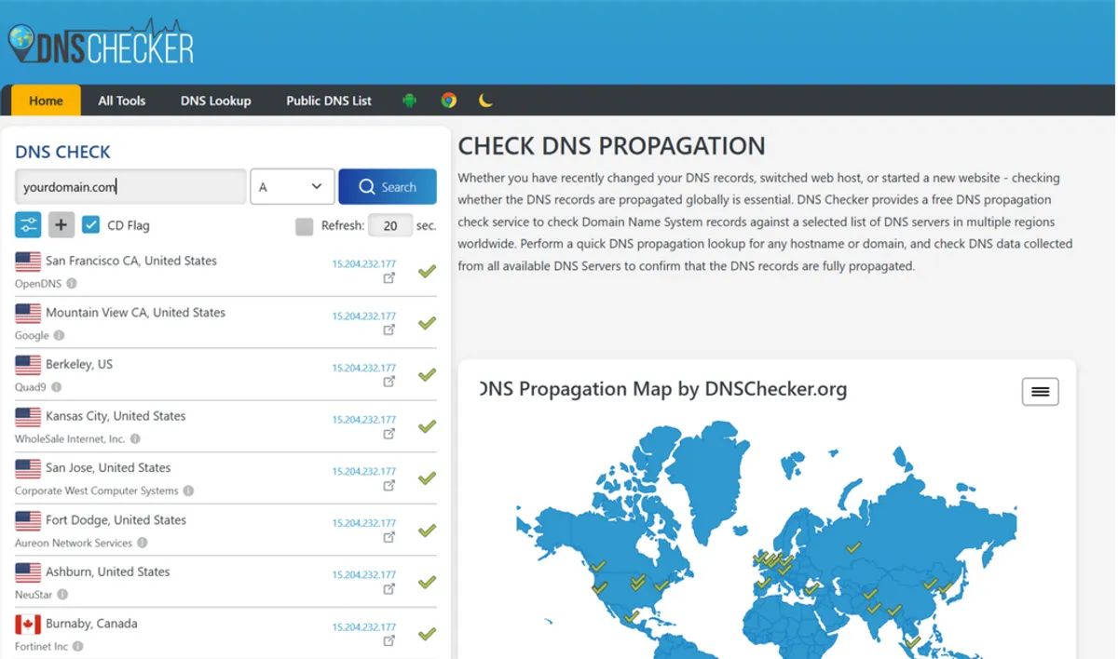1118x659 pixels.
Task: Click the IP address link in Mountain View row
Action: pos(364,316)
